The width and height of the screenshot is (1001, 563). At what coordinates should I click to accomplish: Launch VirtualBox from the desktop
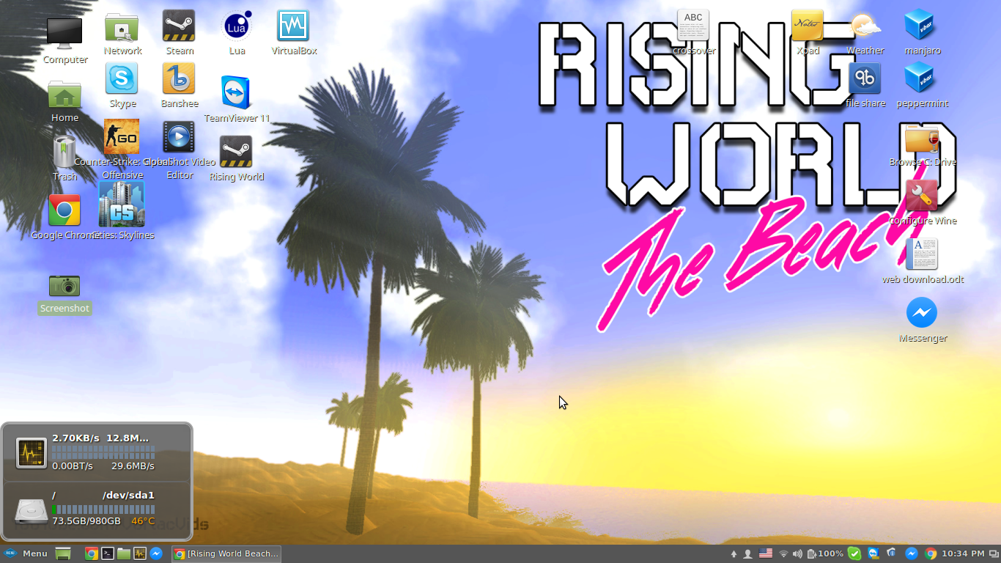pos(293,26)
